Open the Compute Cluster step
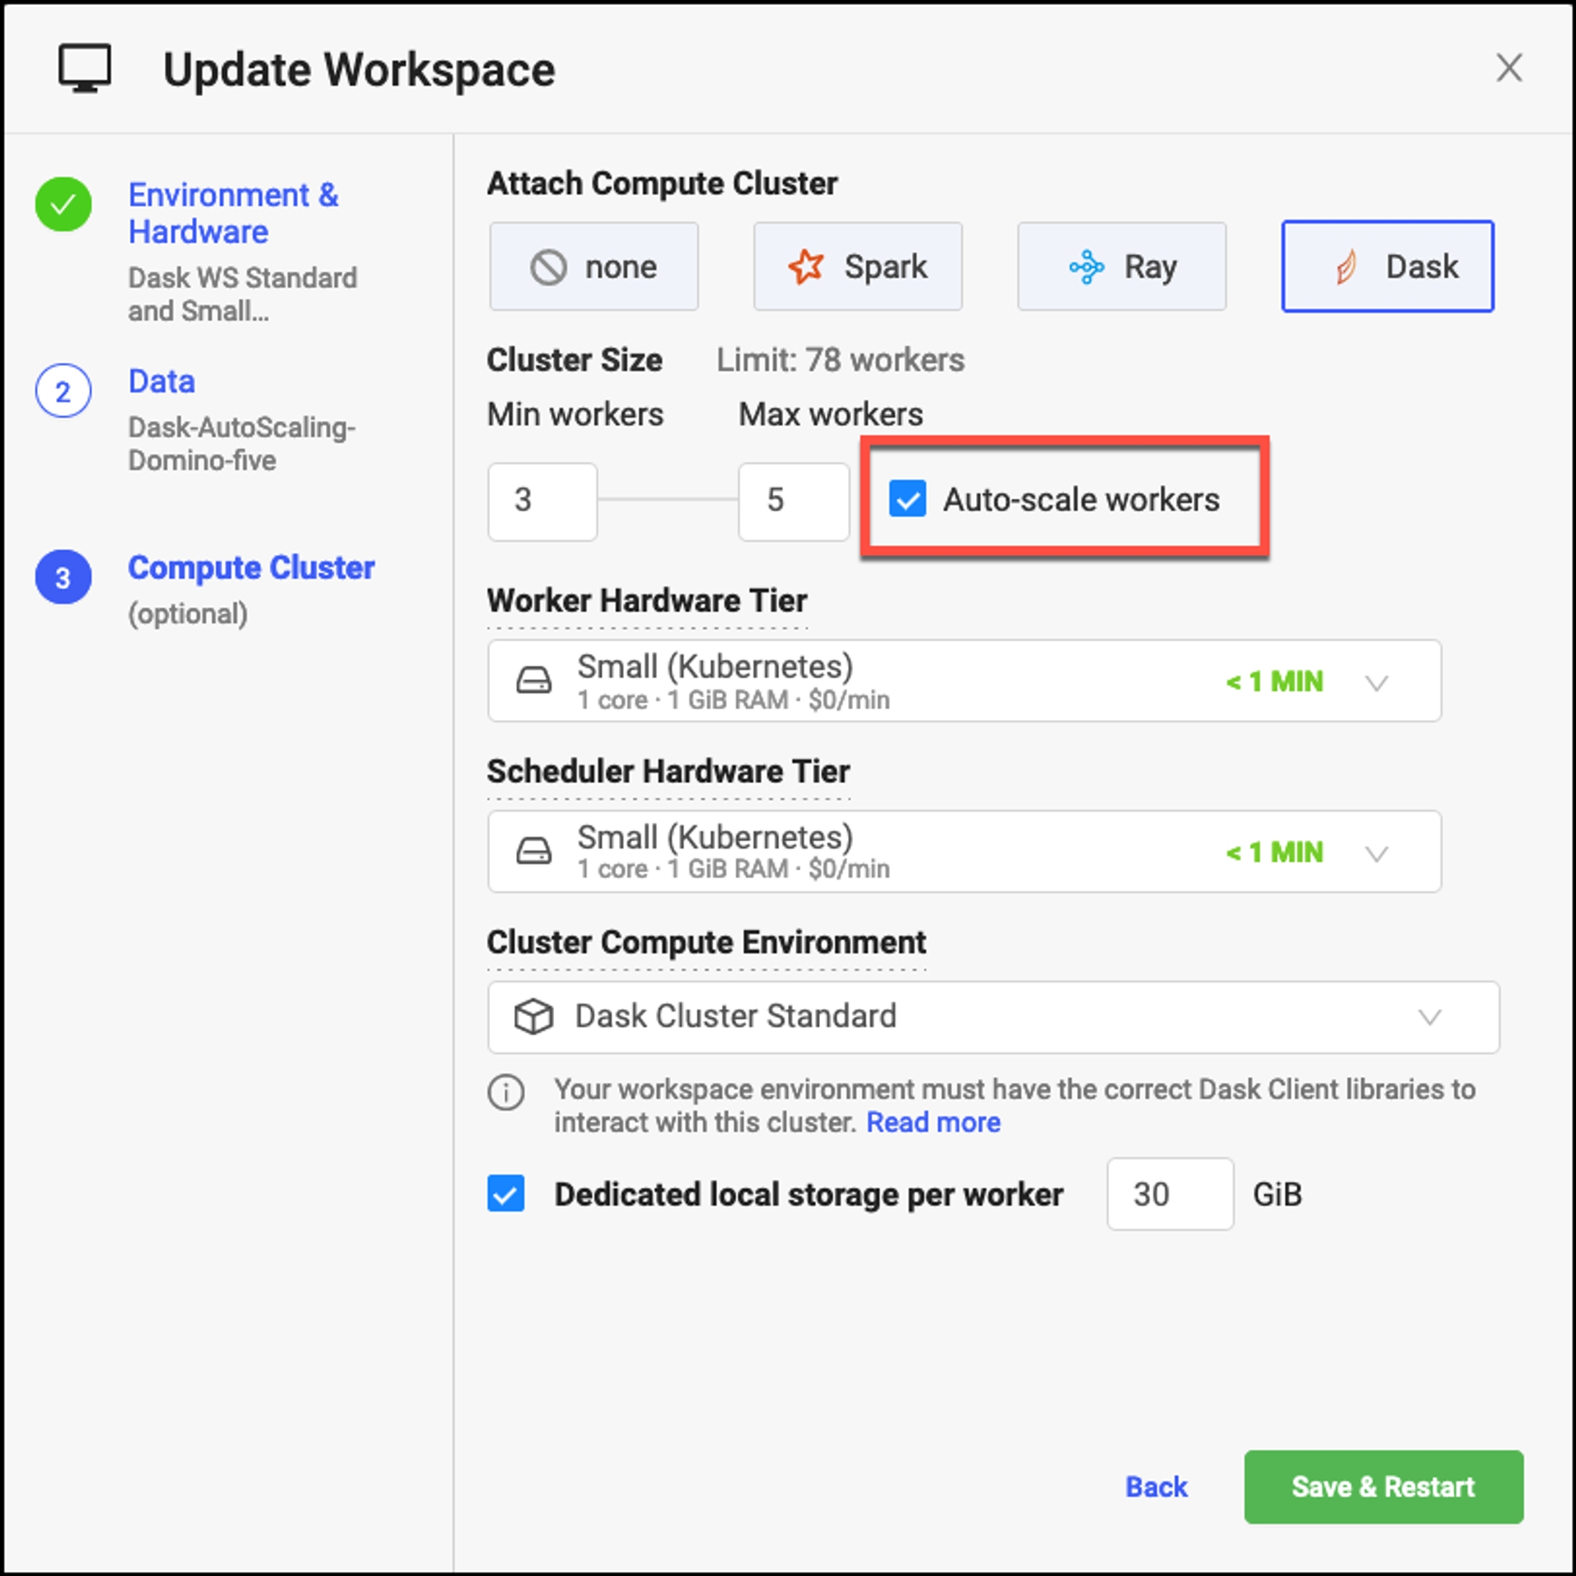The height and width of the screenshot is (1576, 1576). coord(251,568)
